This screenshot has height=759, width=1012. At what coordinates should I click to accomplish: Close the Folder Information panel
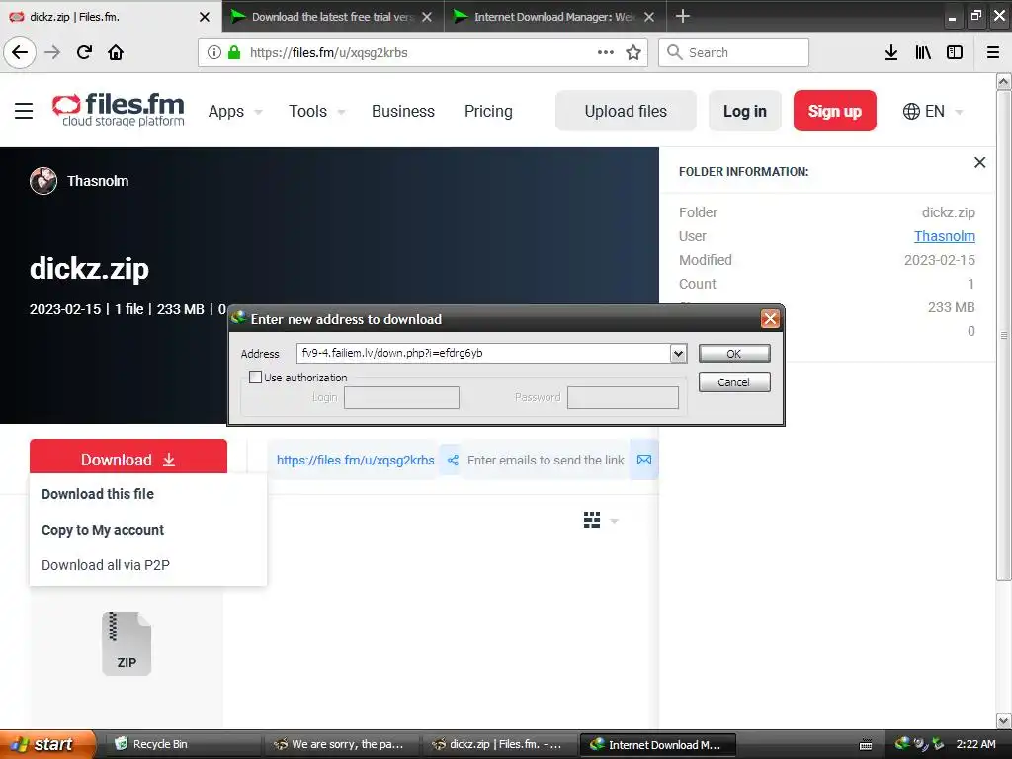pos(979,163)
